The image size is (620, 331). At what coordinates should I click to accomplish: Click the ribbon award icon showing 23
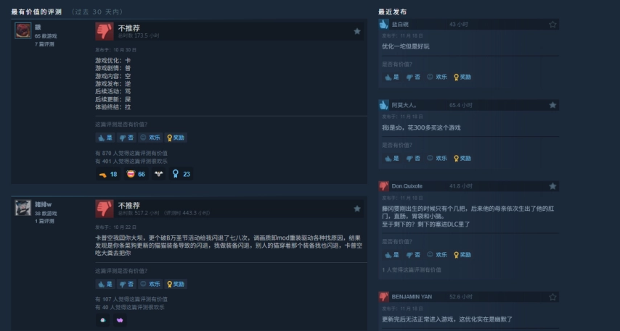[x=181, y=174]
